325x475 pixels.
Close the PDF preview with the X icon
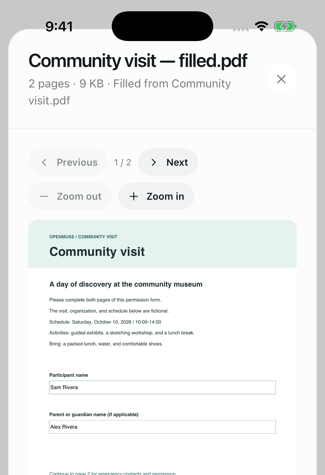coord(281,79)
